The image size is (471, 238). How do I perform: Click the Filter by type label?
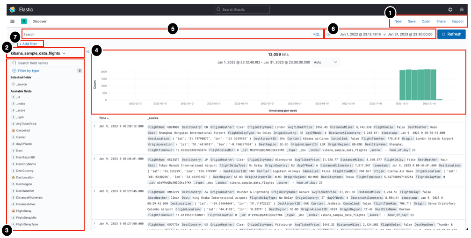point(29,71)
